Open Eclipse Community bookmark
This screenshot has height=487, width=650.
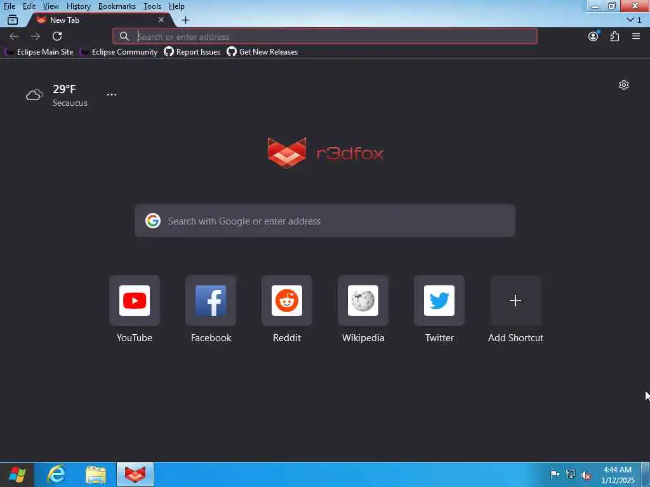tap(119, 52)
